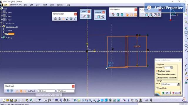Screen dimensions: 188x105
Task: Select the Spline tool on right toolbar
Action: pos(186,41)
